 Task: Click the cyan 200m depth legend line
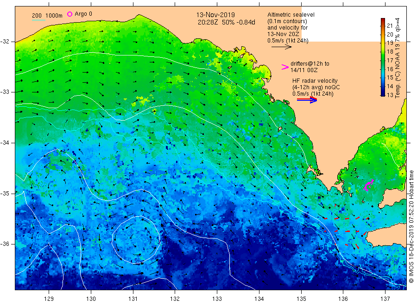click(38, 20)
